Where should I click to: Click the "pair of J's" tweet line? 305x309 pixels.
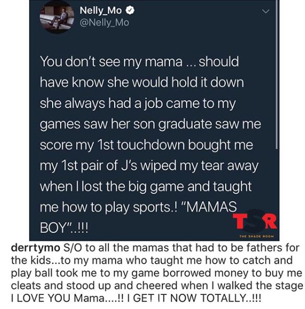pos(149,166)
